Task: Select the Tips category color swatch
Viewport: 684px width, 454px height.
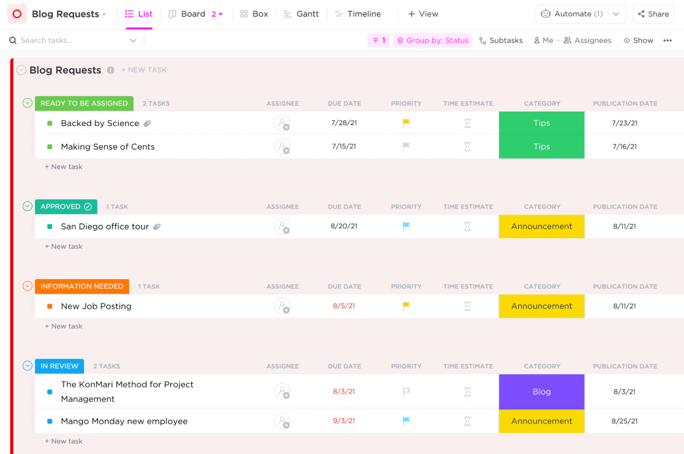Action: pyautogui.click(x=541, y=123)
